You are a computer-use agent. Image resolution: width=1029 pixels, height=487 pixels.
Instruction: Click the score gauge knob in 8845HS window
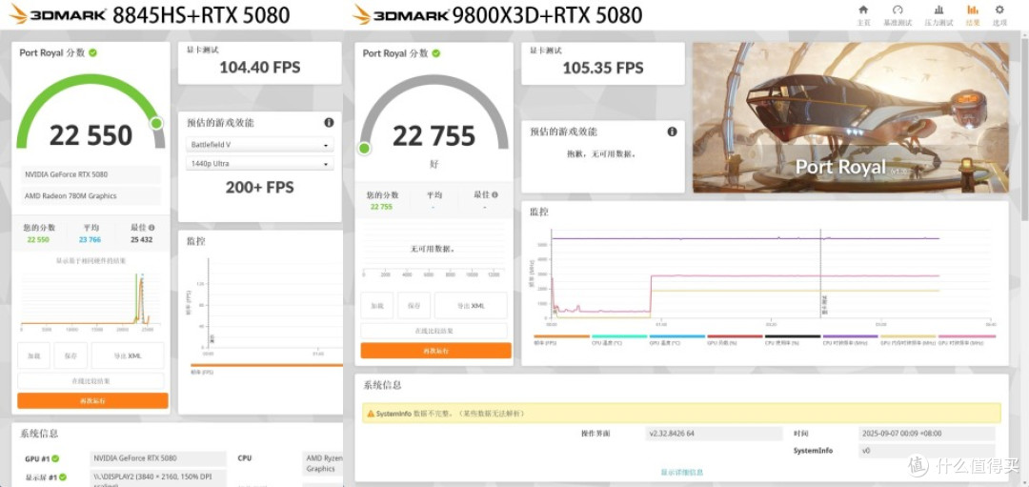tap(156, 123)
